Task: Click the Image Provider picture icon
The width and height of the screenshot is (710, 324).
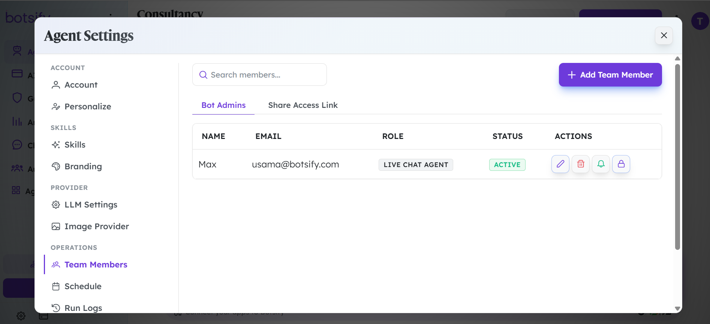Action: click(x=56, y=227)
